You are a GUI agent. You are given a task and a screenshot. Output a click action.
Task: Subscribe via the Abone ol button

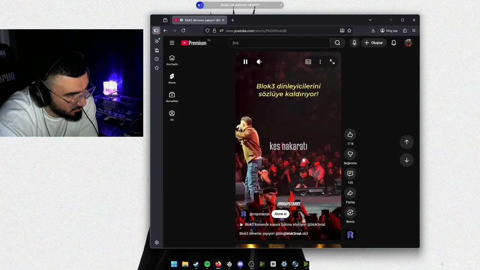click(x=280, y=214)
